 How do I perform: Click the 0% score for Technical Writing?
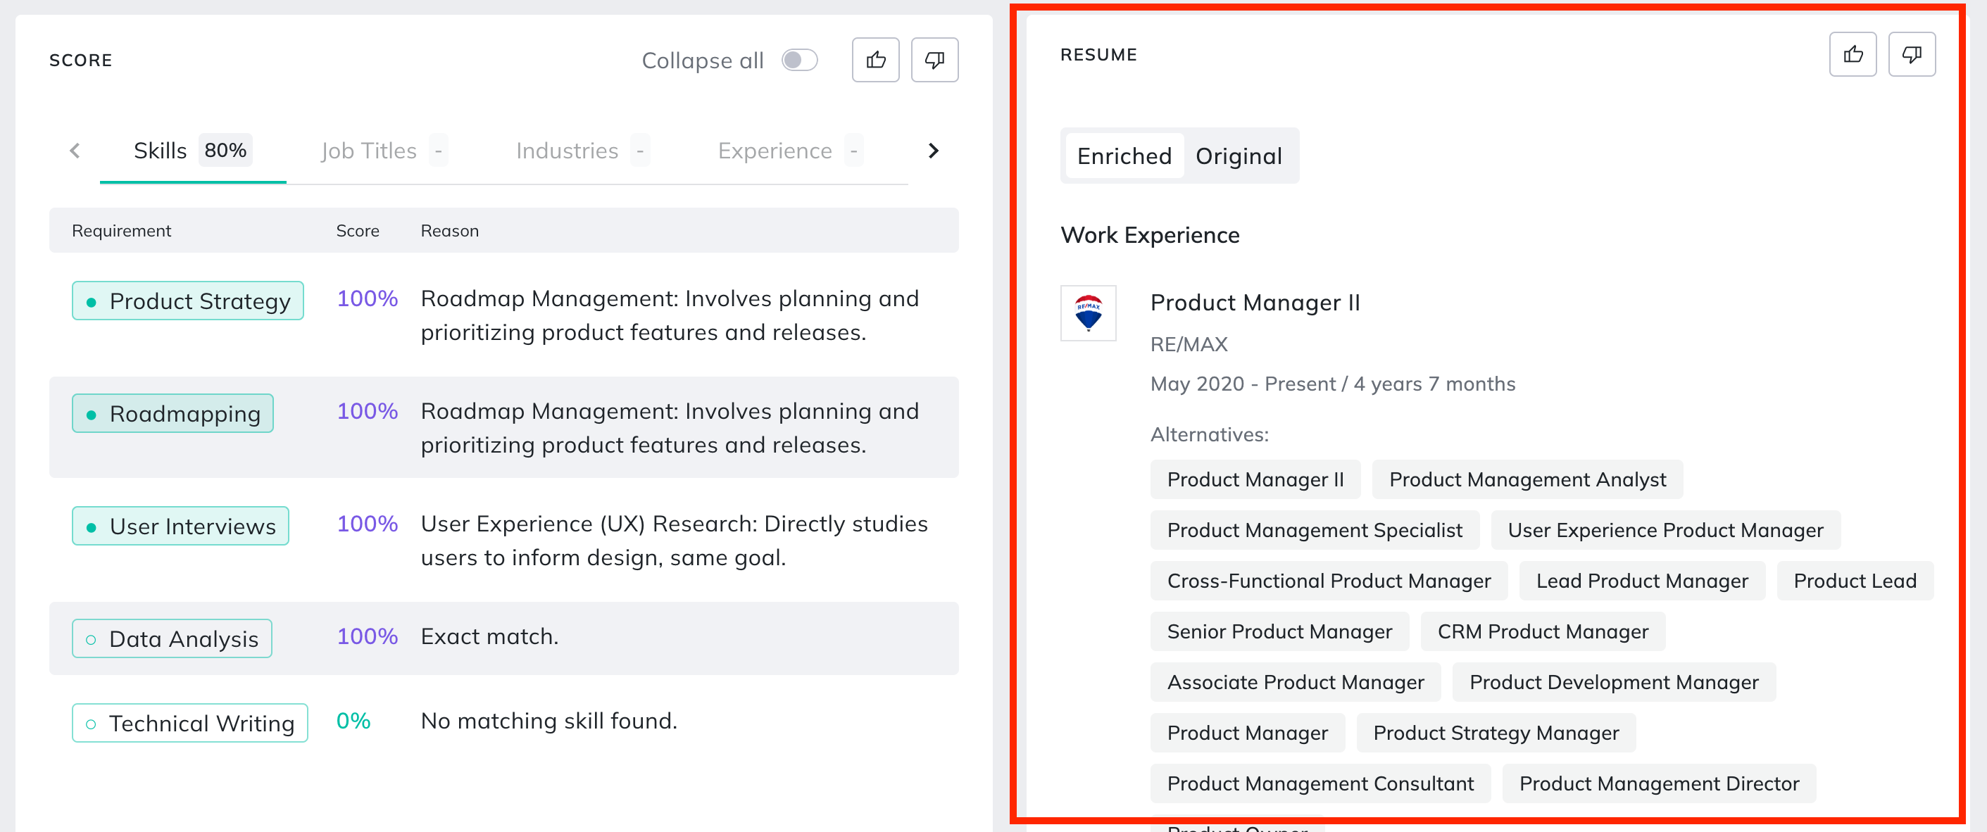click(x=353, y=721)
